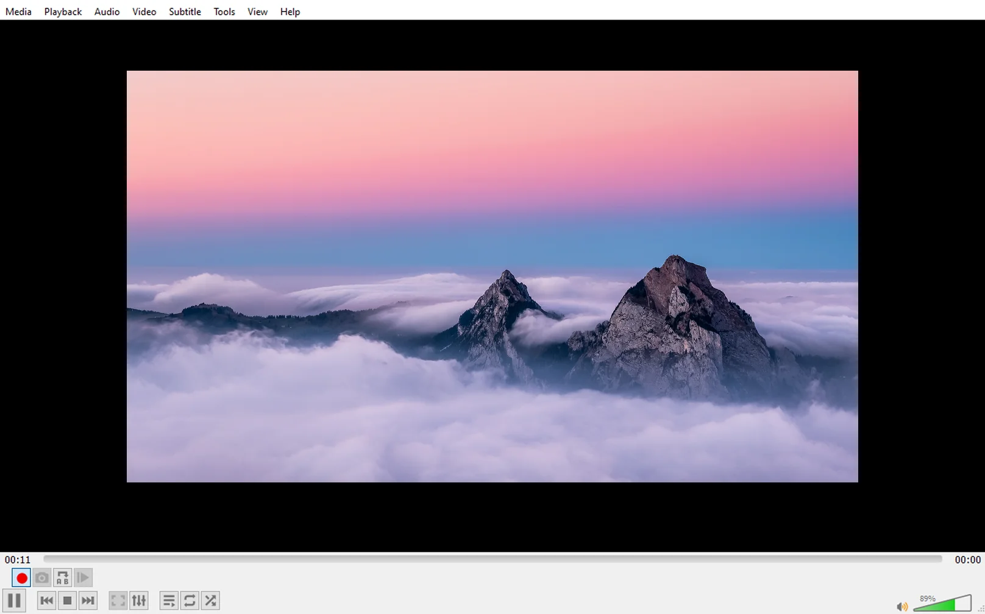985x614 pixels.
Task: Toggle shuffle random playback
Action: 211,601
